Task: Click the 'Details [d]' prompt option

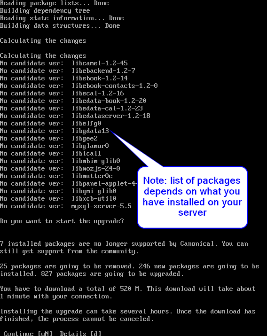Action: (x=80, y=334)
